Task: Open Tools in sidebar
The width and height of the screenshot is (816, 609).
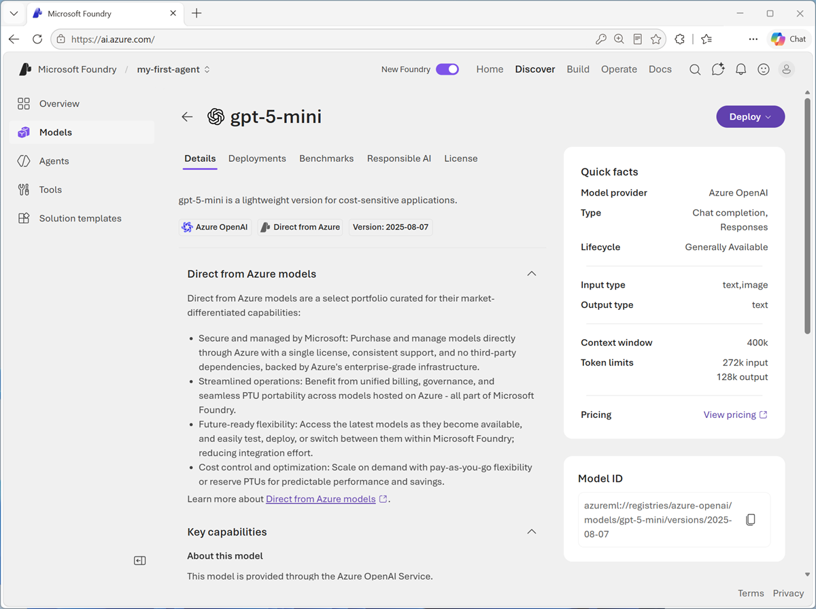Action: 82,190
